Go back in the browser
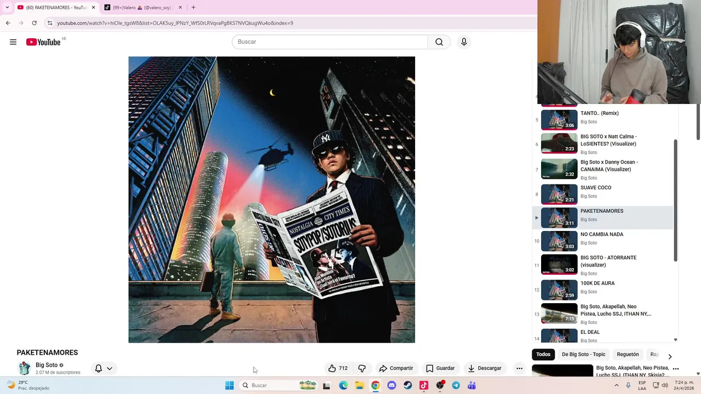The height and width of the screenshot is (394, 701). click(x=8, y=23)
